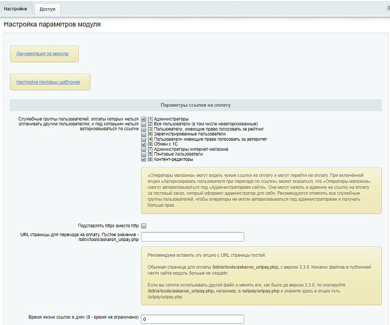This screenshot has width=390, height=325.
Task: Check the [4] голосовать за авторитет checkbox
Action: click(x=144, y=139)
